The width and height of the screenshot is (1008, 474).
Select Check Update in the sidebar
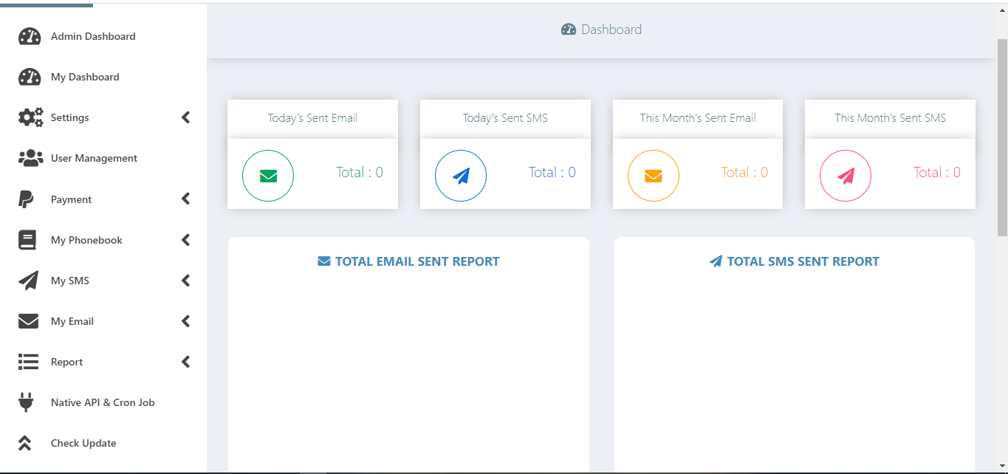[x=83, y=442]
